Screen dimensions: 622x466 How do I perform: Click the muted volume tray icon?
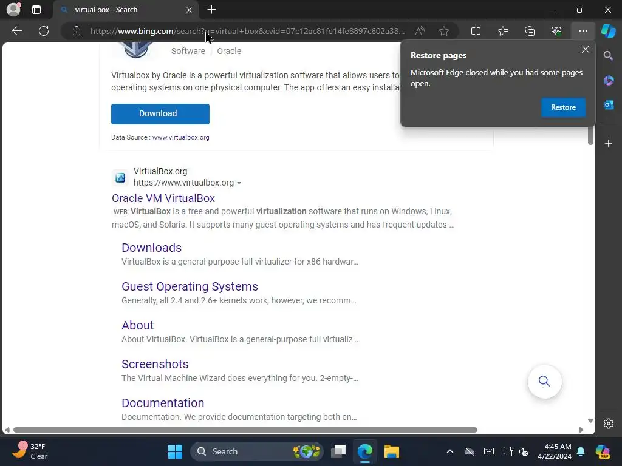click(524, 451)
